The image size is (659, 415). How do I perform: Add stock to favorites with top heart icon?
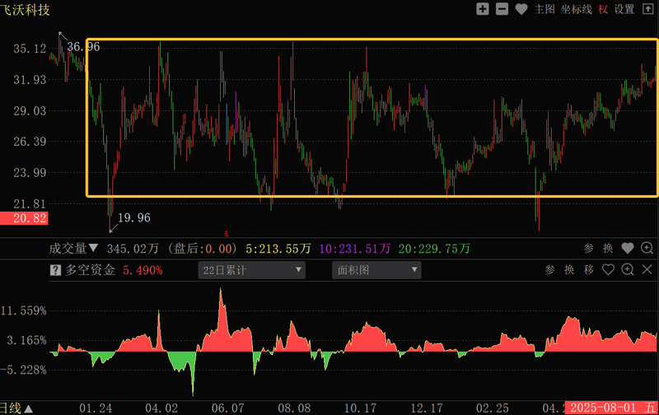pyautogui.click(x=521, y=9)
